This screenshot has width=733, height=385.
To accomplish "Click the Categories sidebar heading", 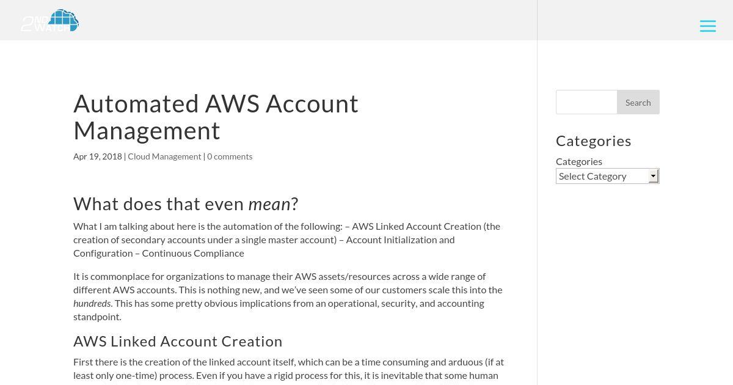I will [x=594, y=141].
